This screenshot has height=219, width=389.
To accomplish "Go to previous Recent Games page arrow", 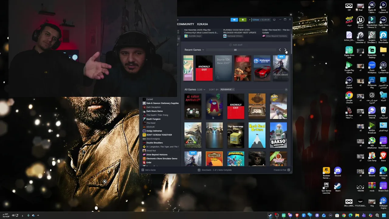I will [280, 50].
